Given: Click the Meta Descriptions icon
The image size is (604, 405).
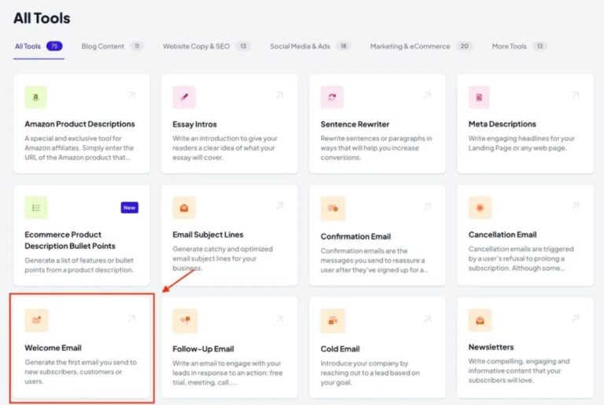Looking at the screenshot, I should pyautogui.click(x=479, y=97).
